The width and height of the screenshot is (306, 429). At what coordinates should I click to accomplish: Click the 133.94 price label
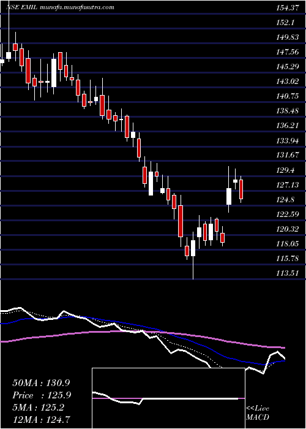[x=287, y=141]
